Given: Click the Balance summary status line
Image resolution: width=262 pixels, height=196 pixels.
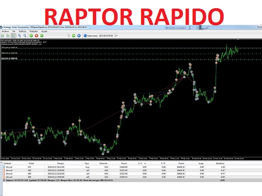Looking at the screenshot, I should click(59, 180).
